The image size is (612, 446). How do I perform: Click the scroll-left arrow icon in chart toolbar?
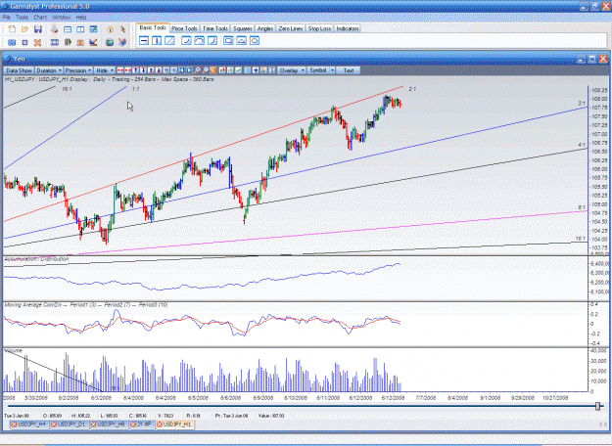[x=181, y=70]
